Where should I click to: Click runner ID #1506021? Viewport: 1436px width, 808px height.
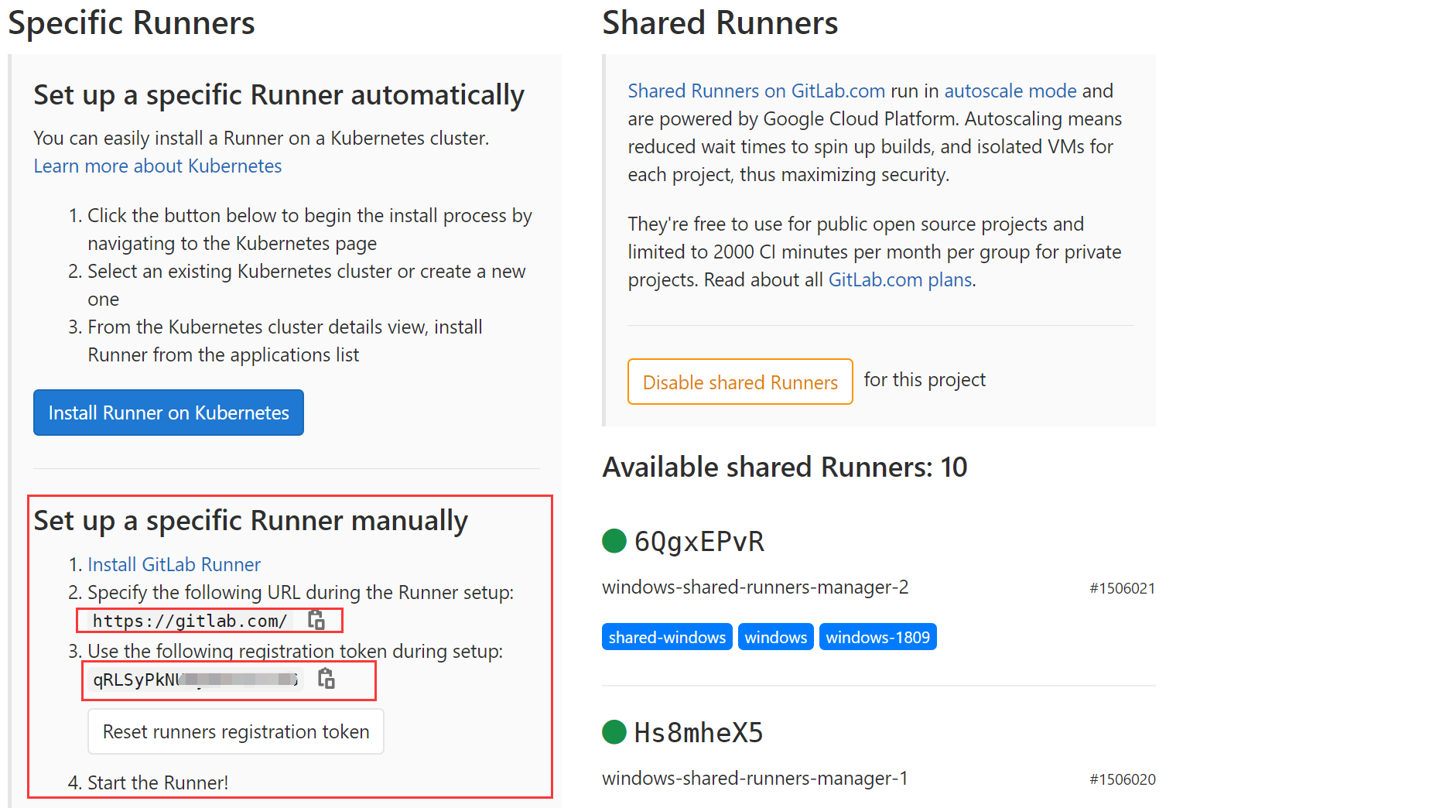pos(1122,588)
